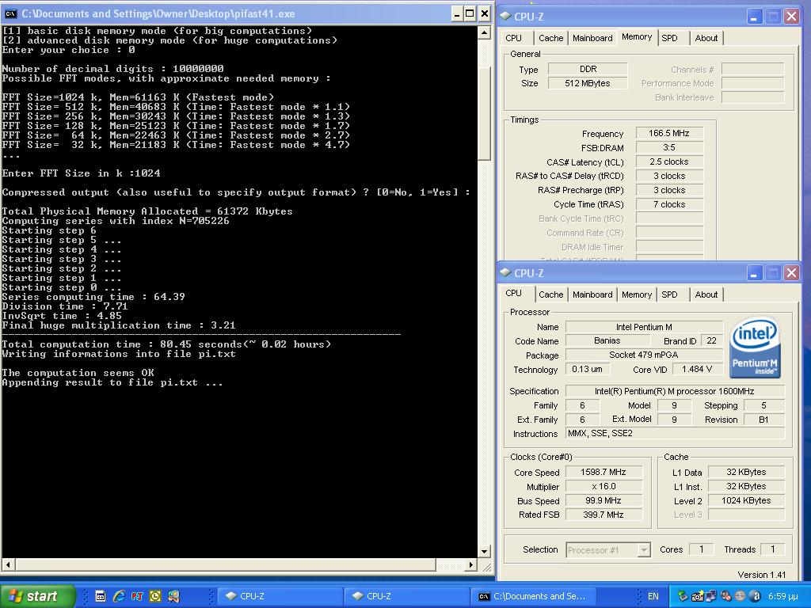Screen dimensions: 811x608
Task: Open About tab in the upper CPU-Z window
Action: [706, 38]
